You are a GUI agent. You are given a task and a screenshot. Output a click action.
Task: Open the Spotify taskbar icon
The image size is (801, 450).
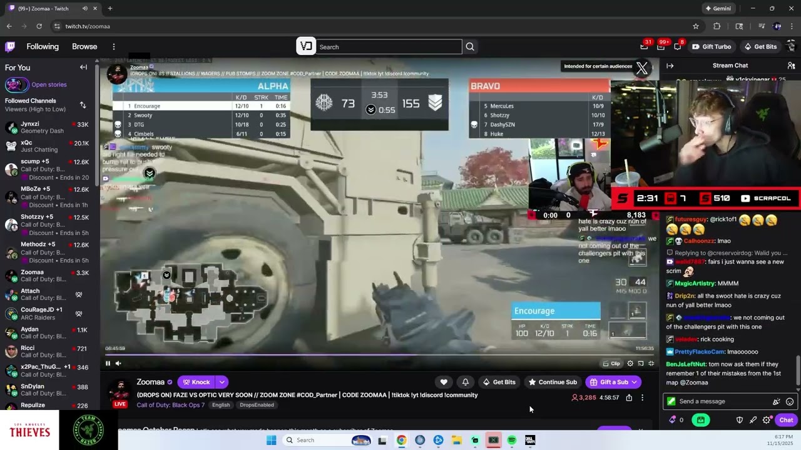(512, 440)
